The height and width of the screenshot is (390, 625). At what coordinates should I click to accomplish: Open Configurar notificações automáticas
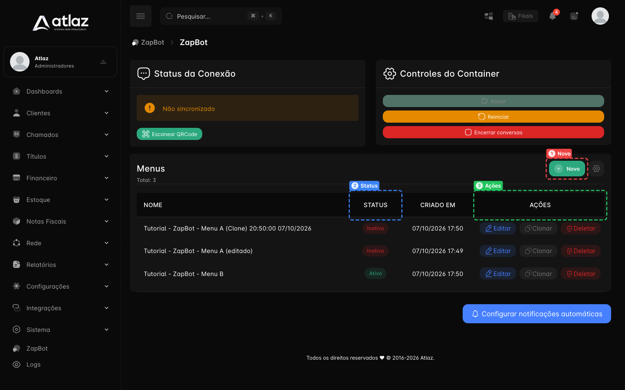(x=537, y=314)
